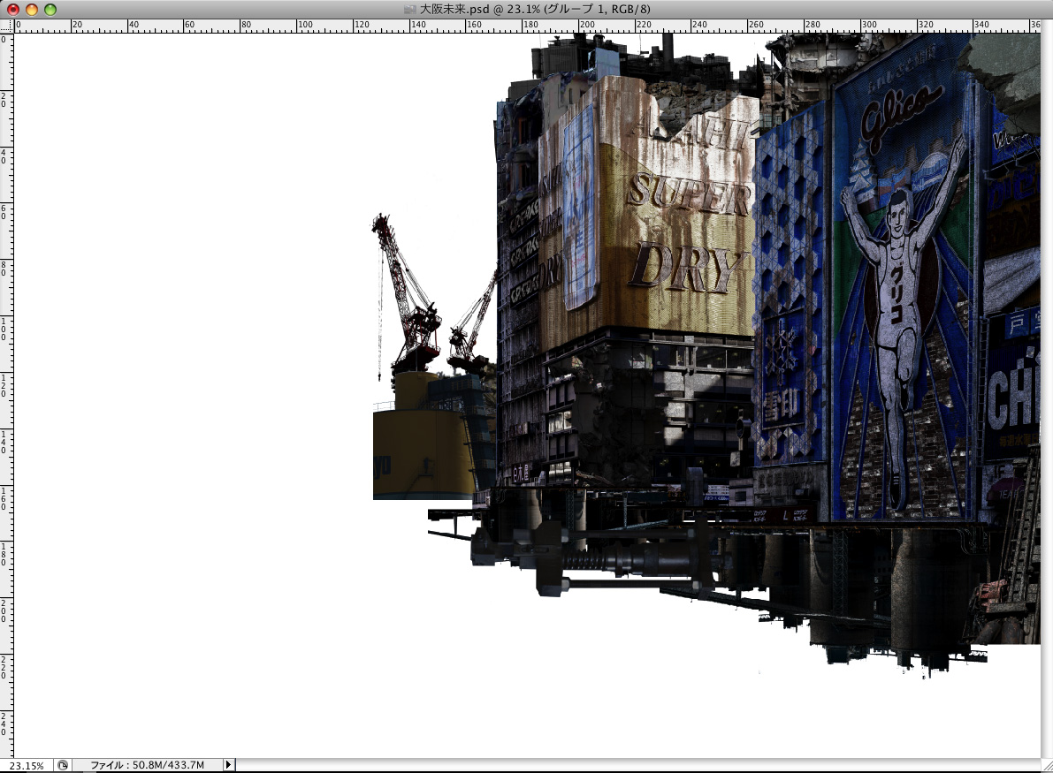Click the 大阪未来.psd window title text
The height and width of the screenshot is (773, 1053).
coord(535,10)
